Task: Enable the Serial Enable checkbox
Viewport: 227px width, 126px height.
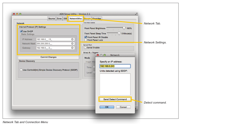Action: point(85,48)
